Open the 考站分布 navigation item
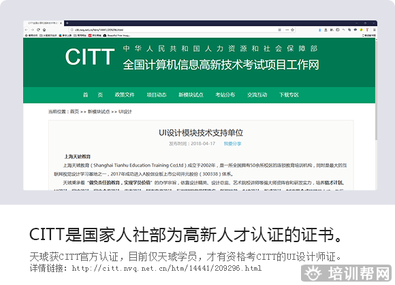 coord(225,95)
